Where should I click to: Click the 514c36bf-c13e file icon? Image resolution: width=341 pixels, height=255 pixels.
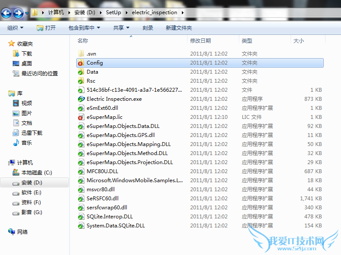(81, 90)
